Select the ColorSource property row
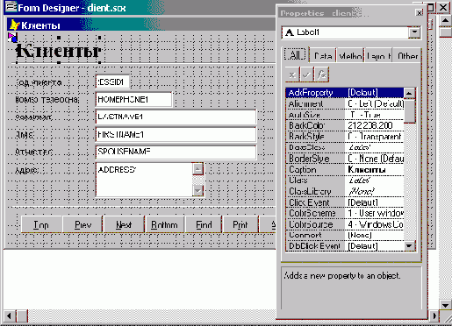This screenshot has height=326, width=452. [x=345, y=224]
